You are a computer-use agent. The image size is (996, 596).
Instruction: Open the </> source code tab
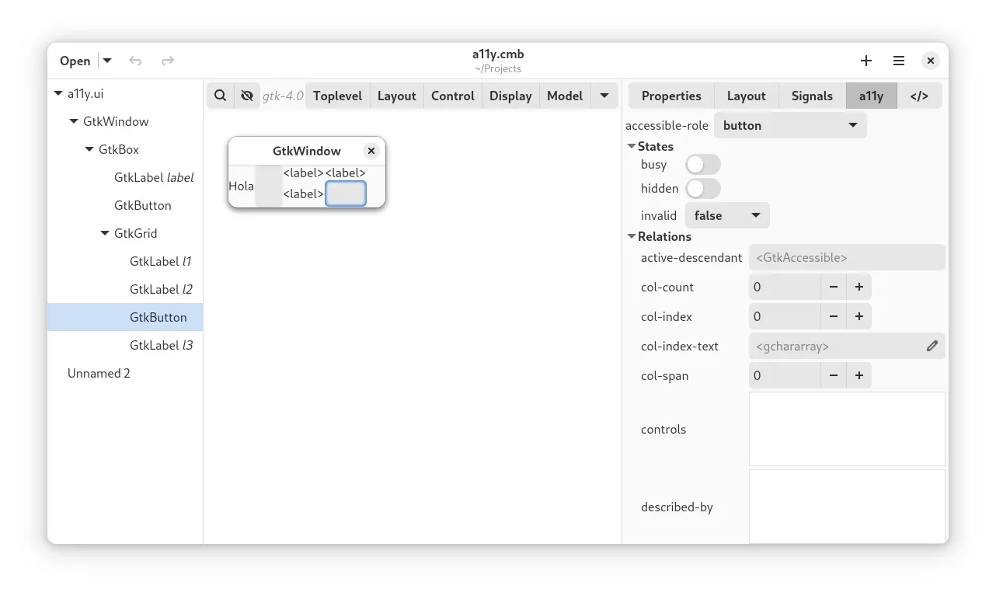[919, 96]
